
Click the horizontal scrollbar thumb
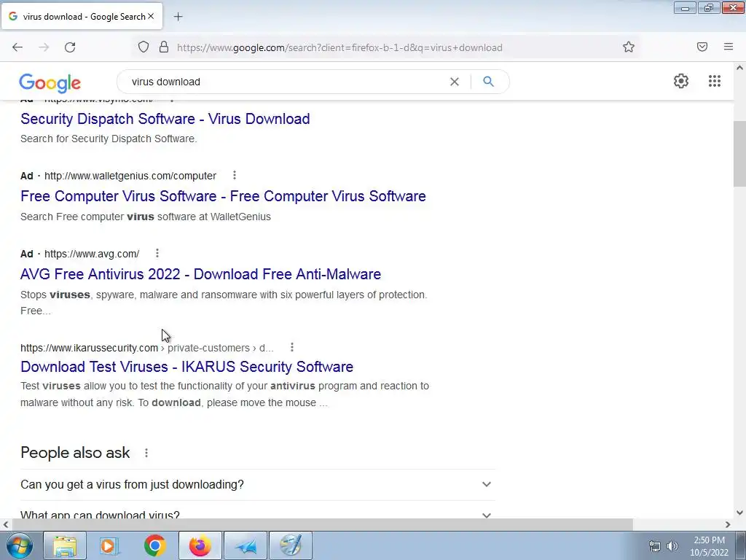[x=321, y=524]
